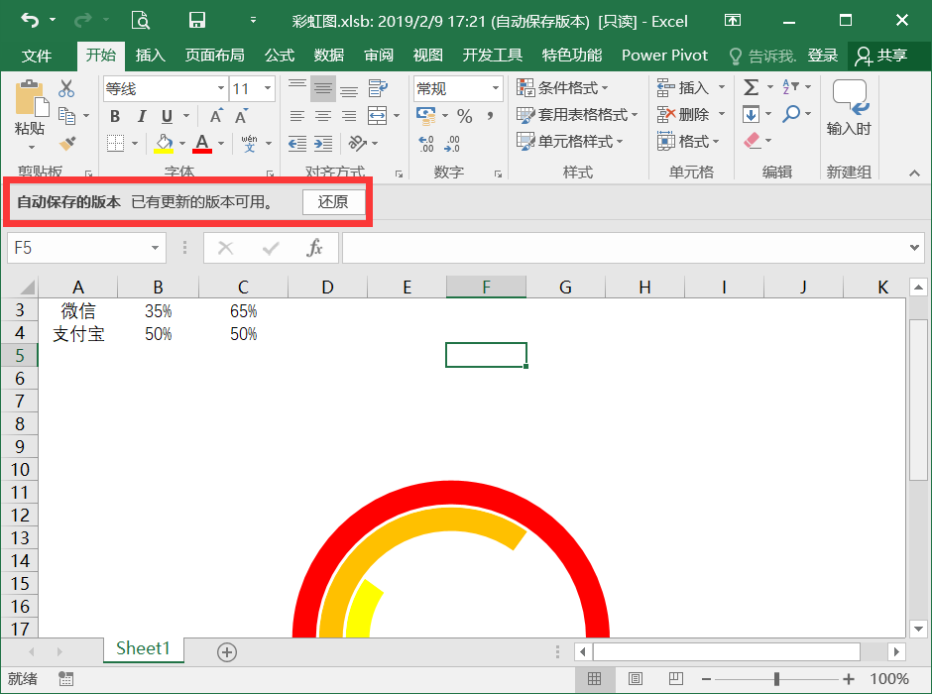This screenshot has width=932, height=694.
Task: Apply the yellow fill color bucket
Action: [x=164, y=143]
